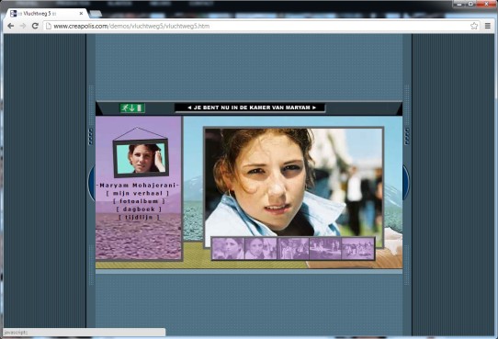Screen dimensions: 498x339
Task: Select the third purple filmstrip thumbnail
Action: [293, 249]
